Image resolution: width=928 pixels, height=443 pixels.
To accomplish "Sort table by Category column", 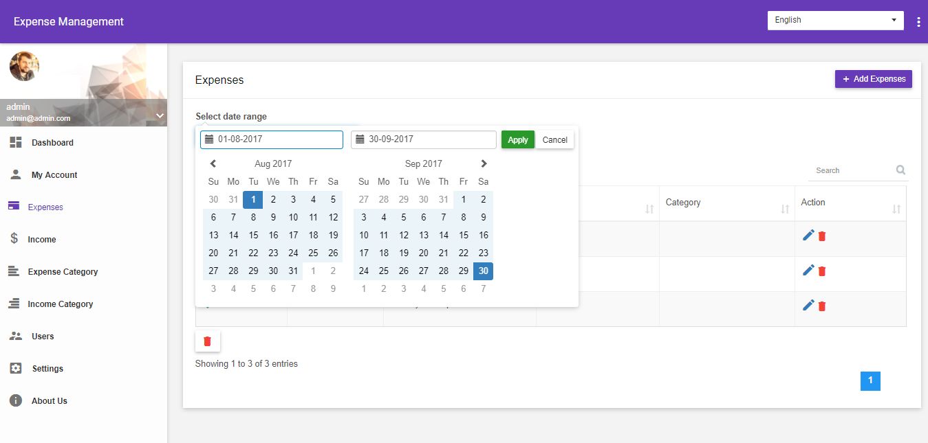I will (785, 209).
